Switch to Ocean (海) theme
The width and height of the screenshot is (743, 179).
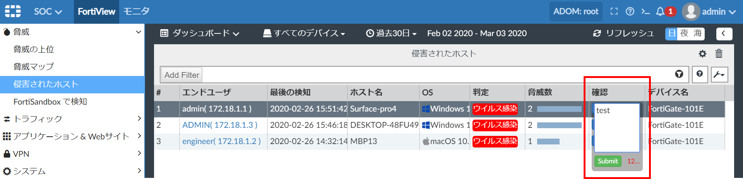tap(698, 33)
